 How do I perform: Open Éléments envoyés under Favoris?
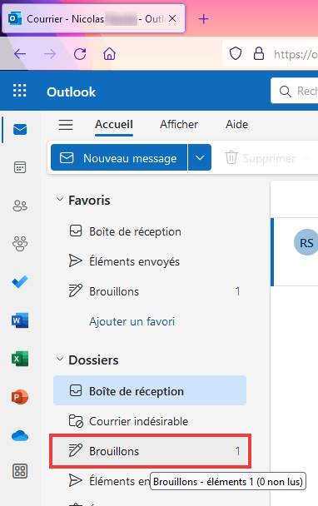[x=150, y=261]
